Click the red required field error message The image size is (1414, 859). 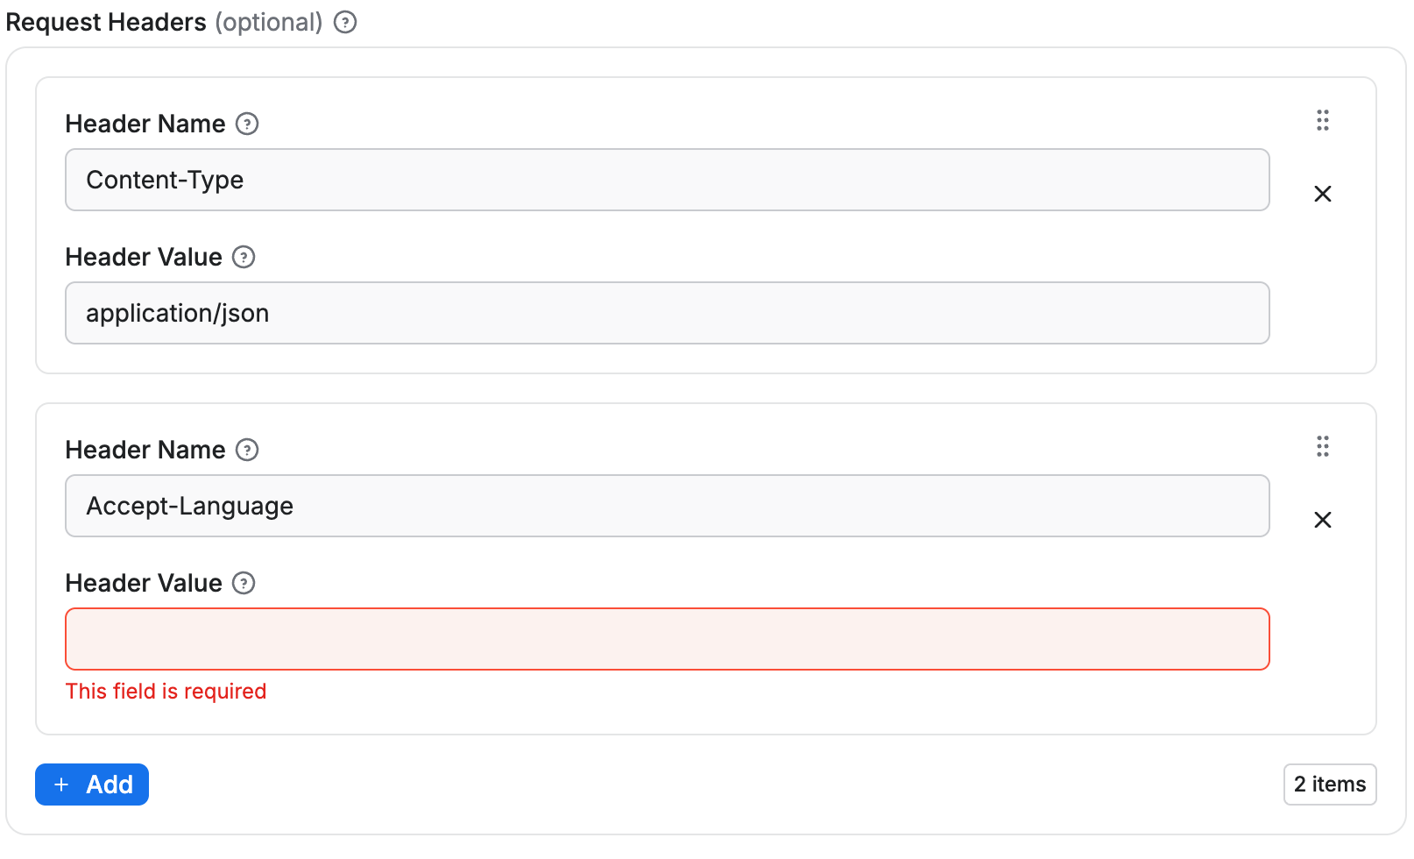[166, 692]
